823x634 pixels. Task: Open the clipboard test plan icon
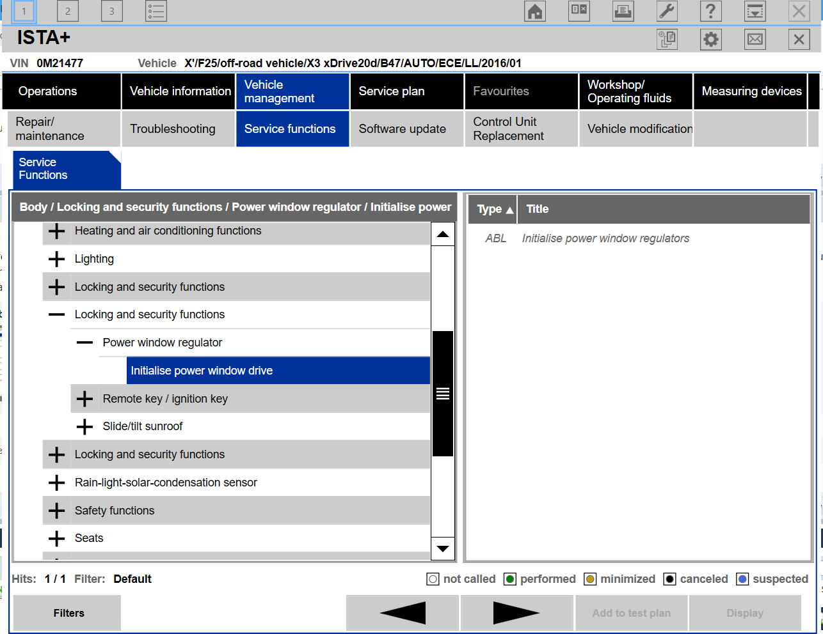[x=667, y=40]
